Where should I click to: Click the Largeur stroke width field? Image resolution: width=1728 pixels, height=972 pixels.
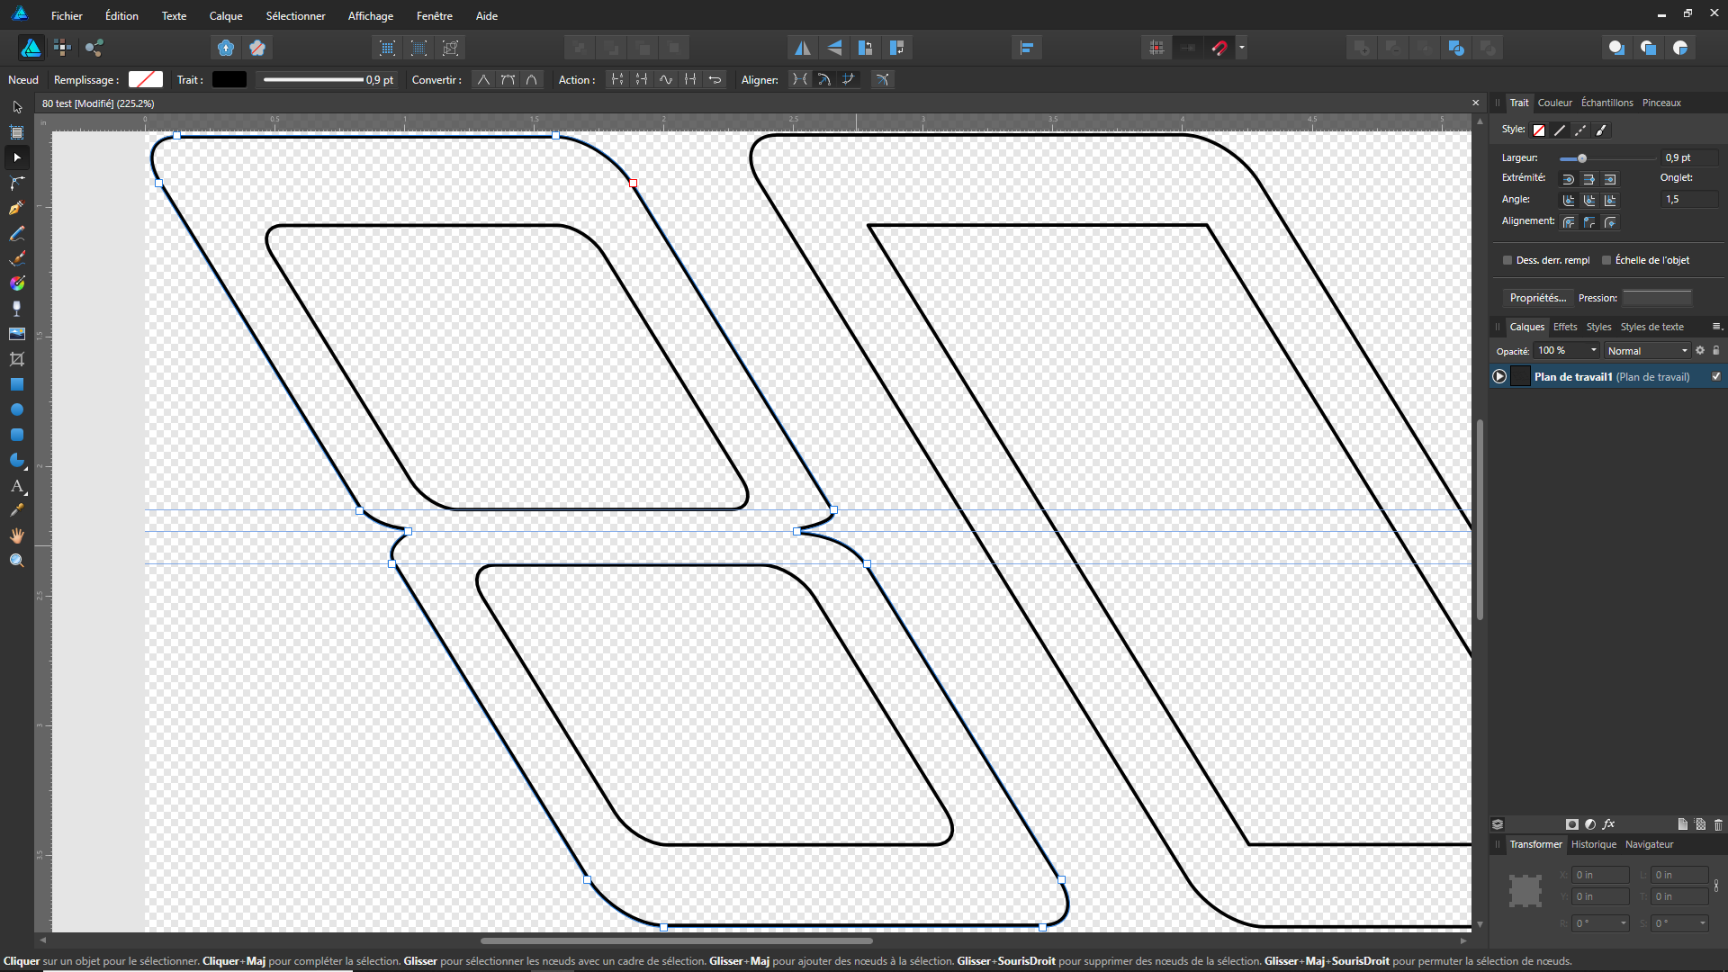pos(1688,157)
